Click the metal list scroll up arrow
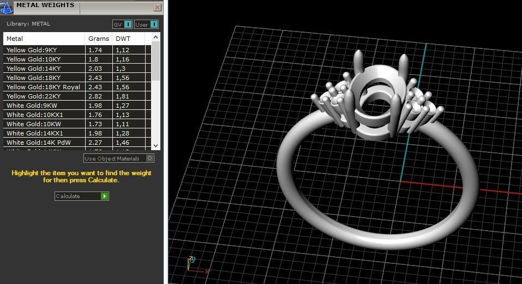Screen dimensions: 522x284 [155, 37]
